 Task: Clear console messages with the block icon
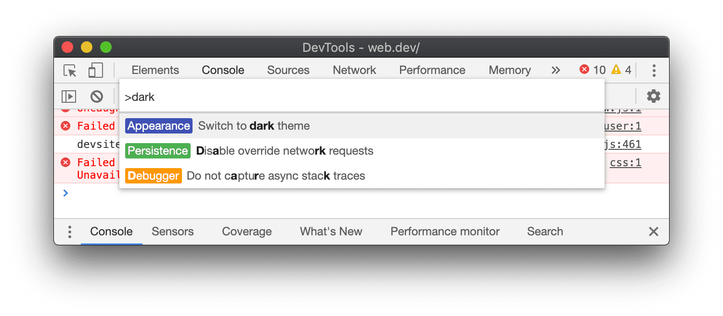pos(97,96)
